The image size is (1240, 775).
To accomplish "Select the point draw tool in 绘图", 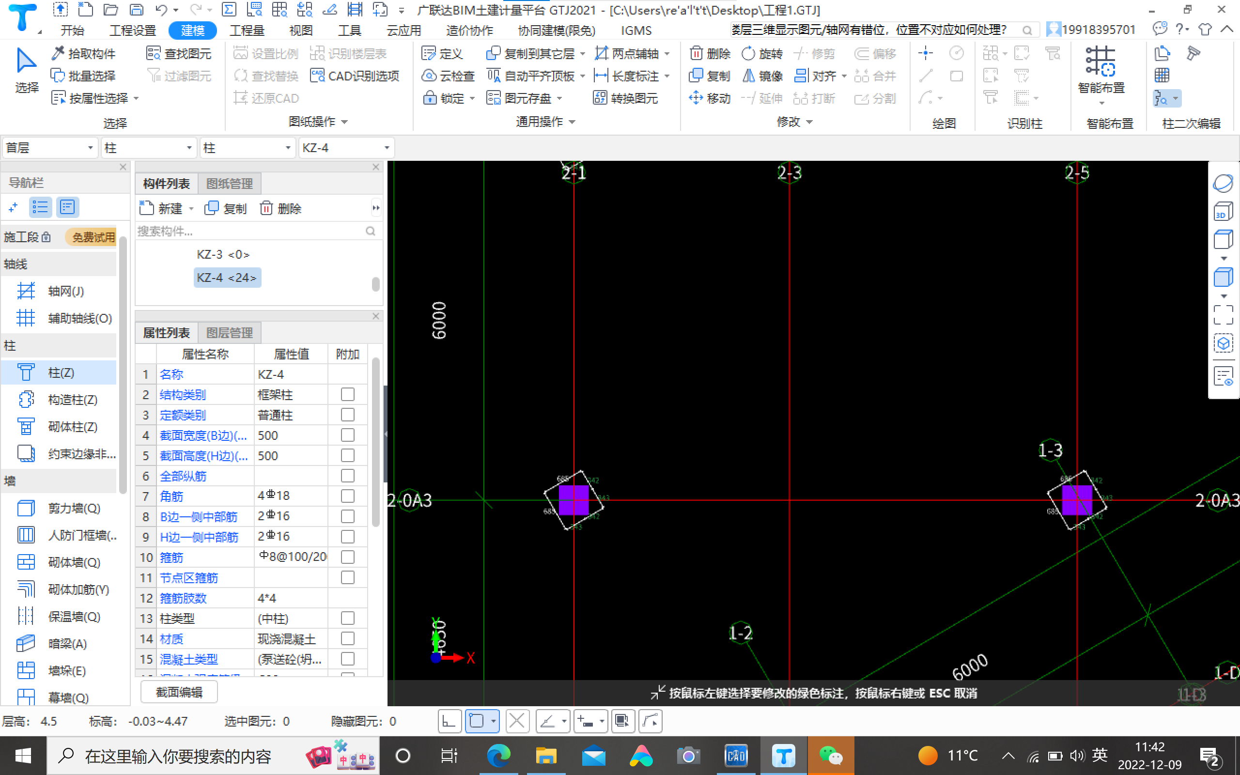I will click(x=925, y=53).
